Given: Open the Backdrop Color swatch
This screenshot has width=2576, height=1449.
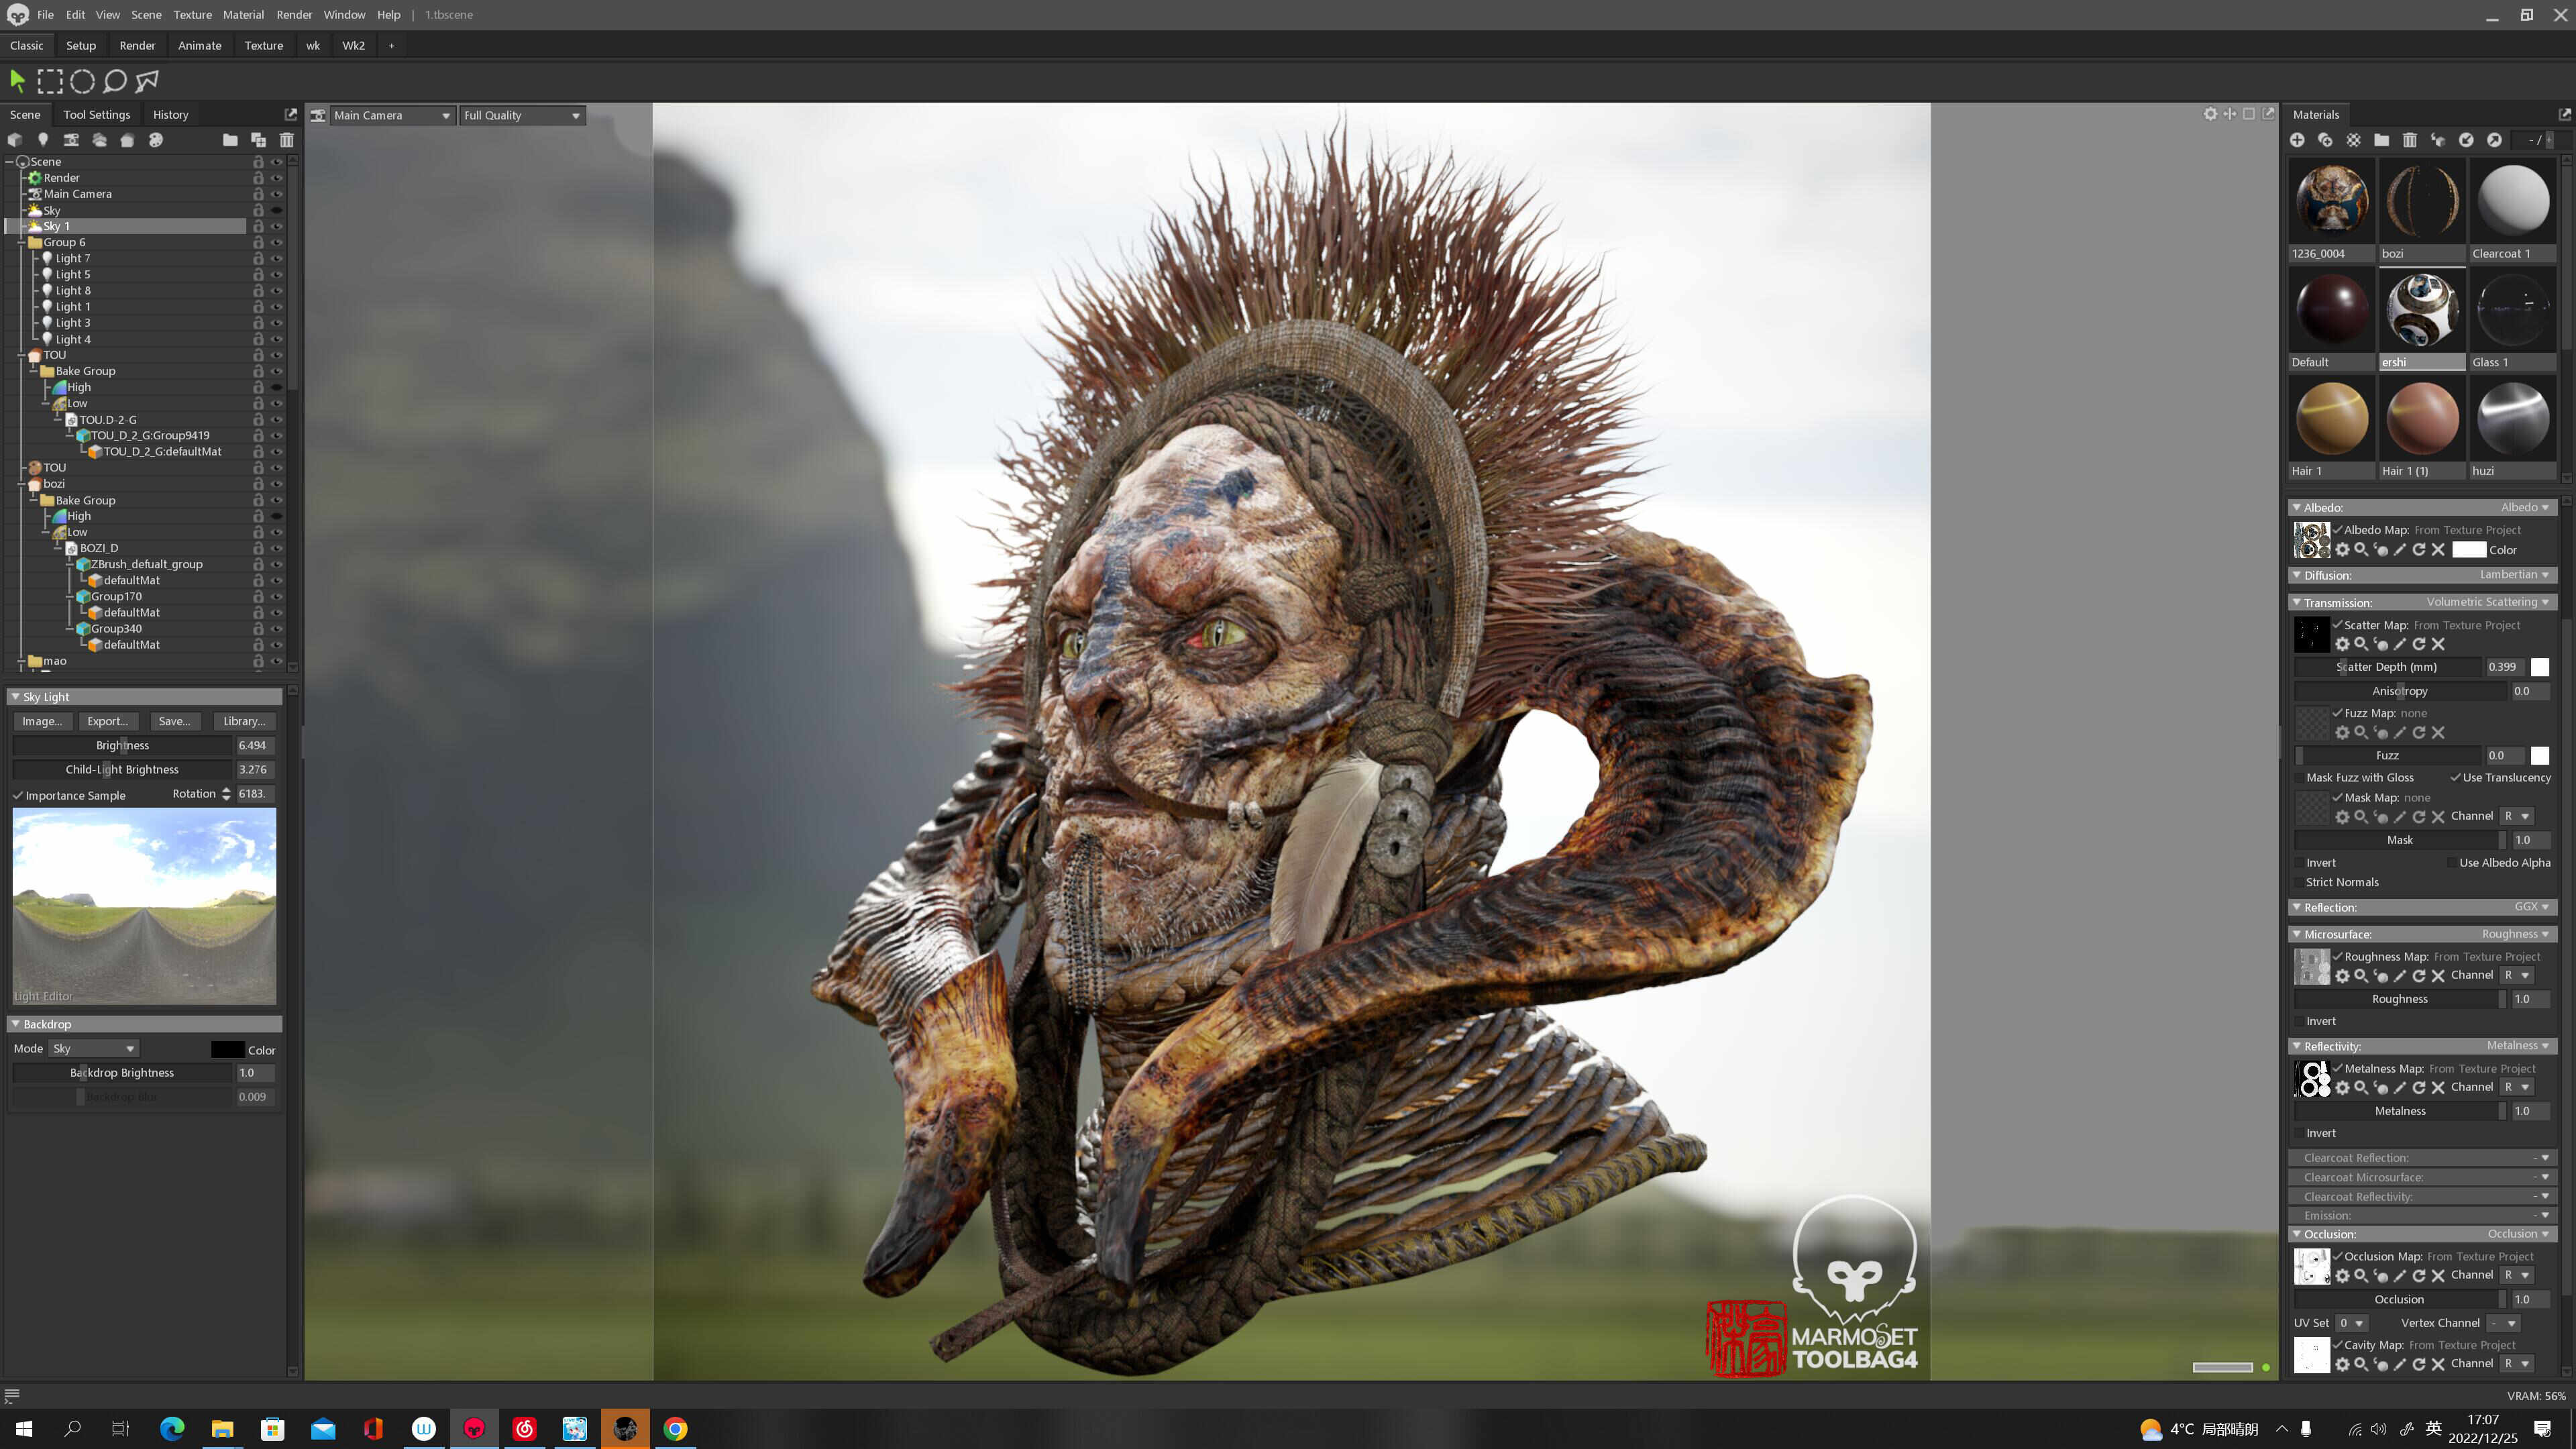Looking at the screenshot, I should click(x=227, y=1050).
